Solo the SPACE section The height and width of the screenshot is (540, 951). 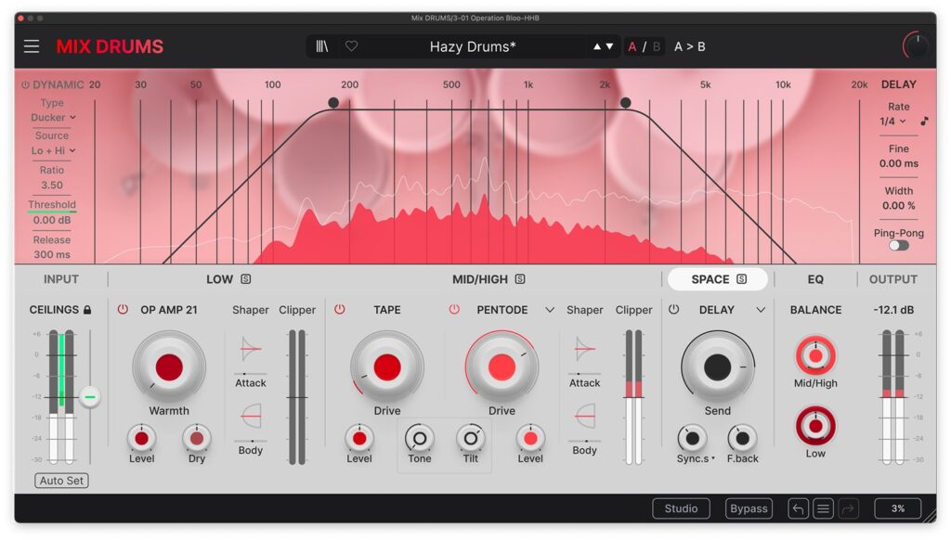click(x=742, y=278)
